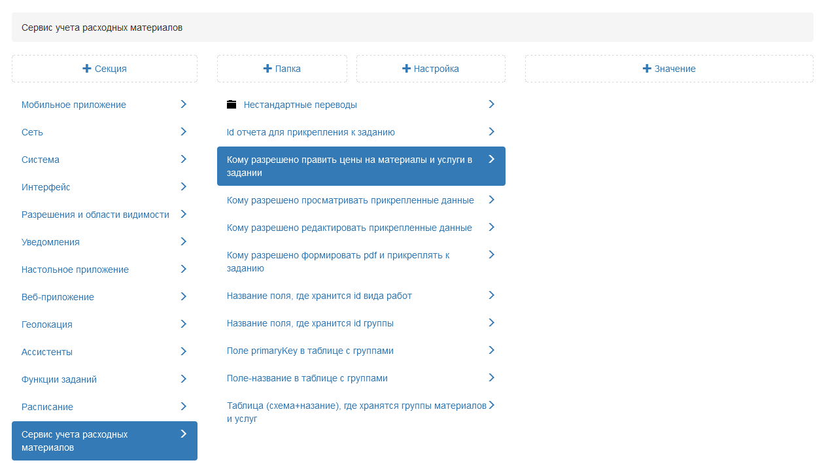
Task: Go to the Уведомления section
Action: (50, 242)
